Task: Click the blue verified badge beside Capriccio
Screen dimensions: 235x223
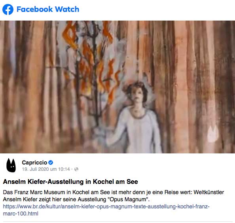Action: pyautogui.click(x=51, y=163)
